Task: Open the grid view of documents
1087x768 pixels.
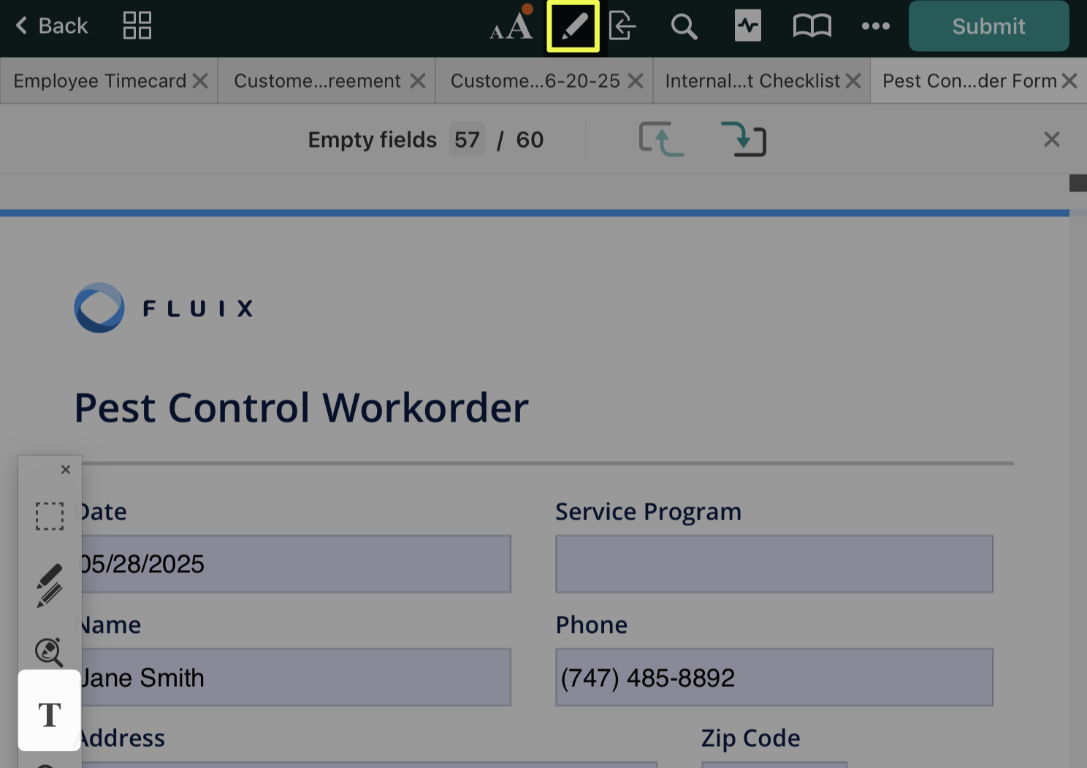Action: point(137,26)
